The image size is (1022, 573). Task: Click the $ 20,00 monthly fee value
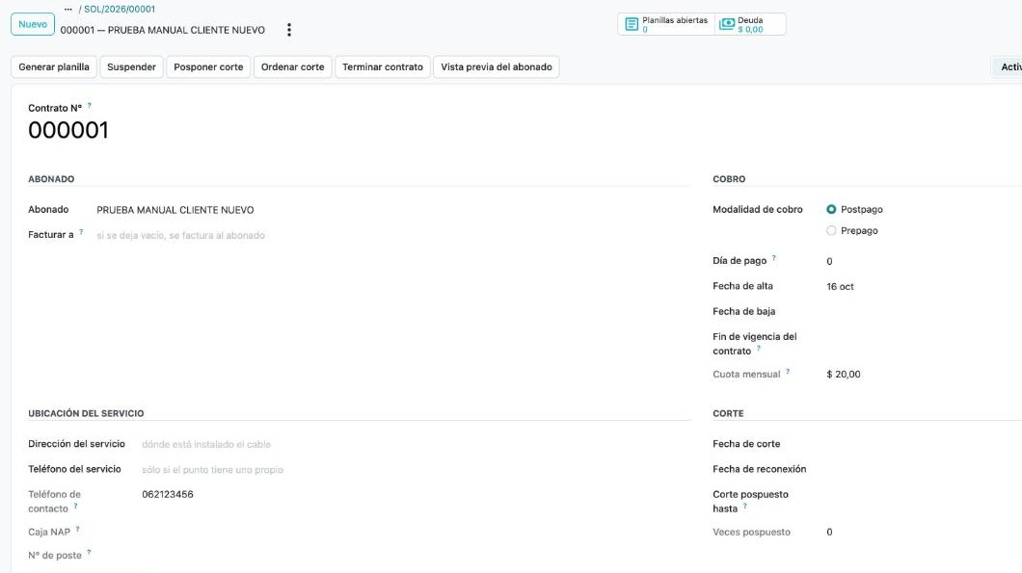pyautogui.click(x=844, y=375)
